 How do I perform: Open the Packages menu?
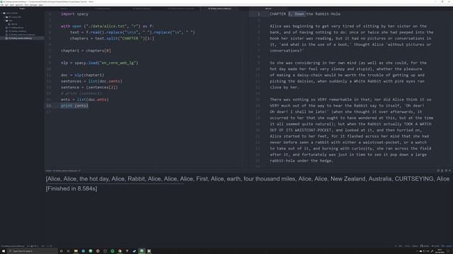point(33,5)
